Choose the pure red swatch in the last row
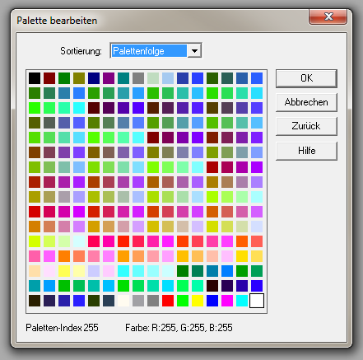 [168, 301]
